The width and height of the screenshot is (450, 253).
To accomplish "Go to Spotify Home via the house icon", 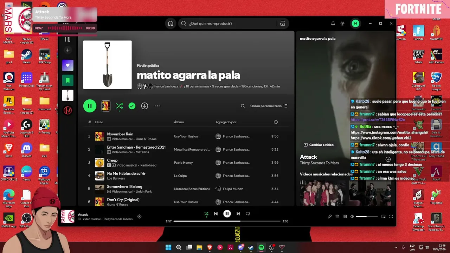I will tap(171, 24).
